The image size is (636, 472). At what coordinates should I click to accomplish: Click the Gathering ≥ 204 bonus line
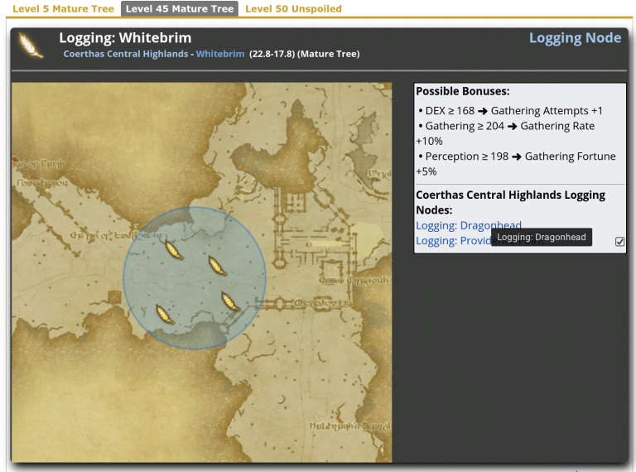[505, 133]
